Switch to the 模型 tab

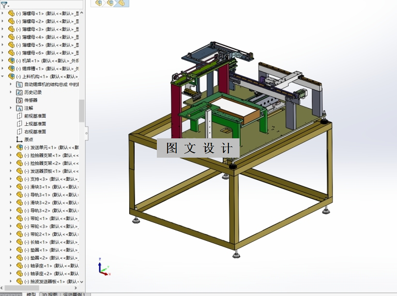pos(31,294)
